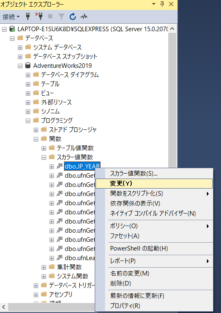This screenshot has height=313, width=221.
Task: Open the 関数をスクリプト化(S) submenu
Action: click(154, 194)
